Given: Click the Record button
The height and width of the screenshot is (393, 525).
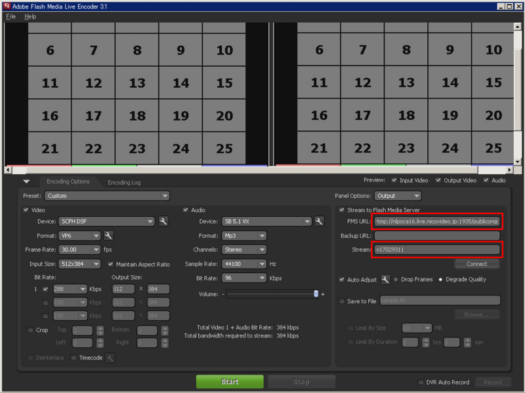Looking at the screenshot, I should [x=493, y=382].
